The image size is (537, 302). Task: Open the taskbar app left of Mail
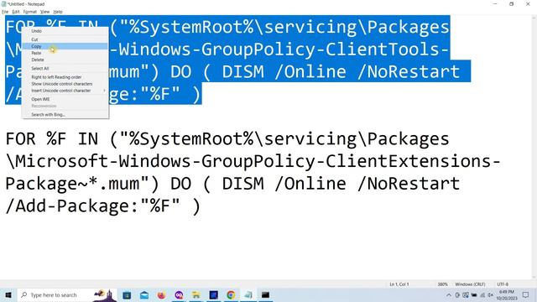127,294
